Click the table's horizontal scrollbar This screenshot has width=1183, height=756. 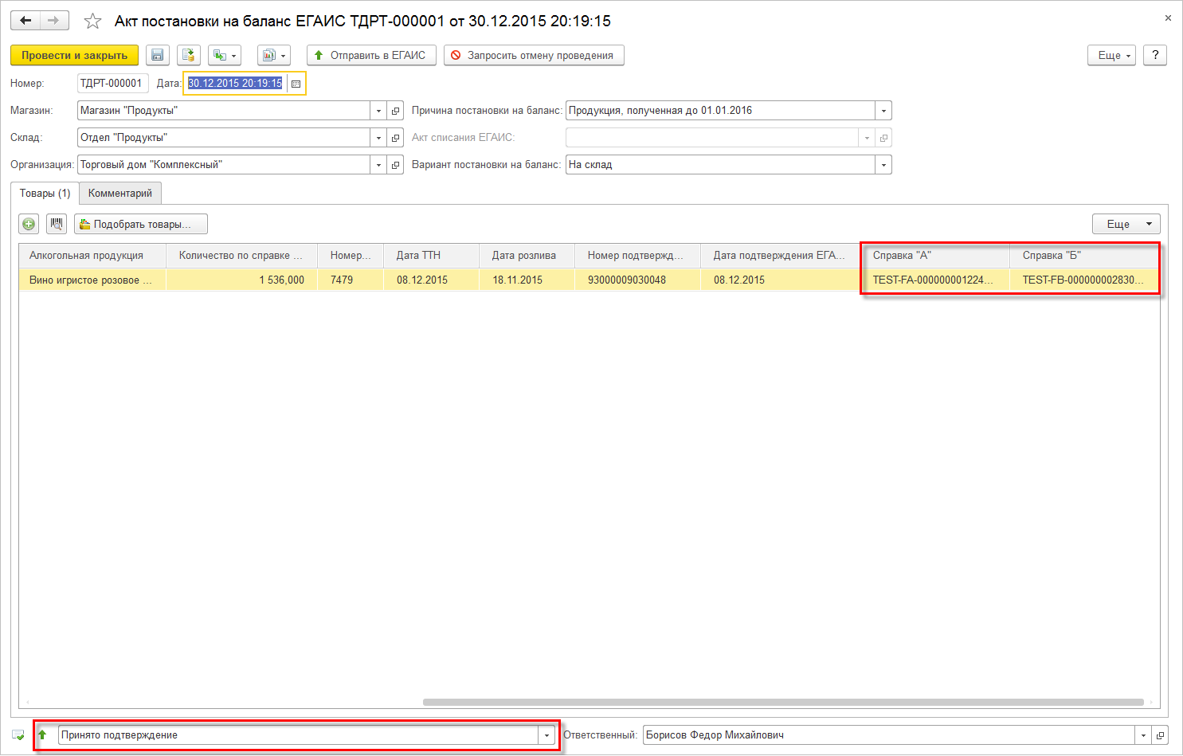(783, 703)
